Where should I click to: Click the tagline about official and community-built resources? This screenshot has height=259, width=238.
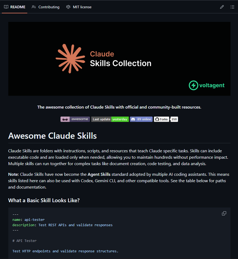[x=119, y=107]
